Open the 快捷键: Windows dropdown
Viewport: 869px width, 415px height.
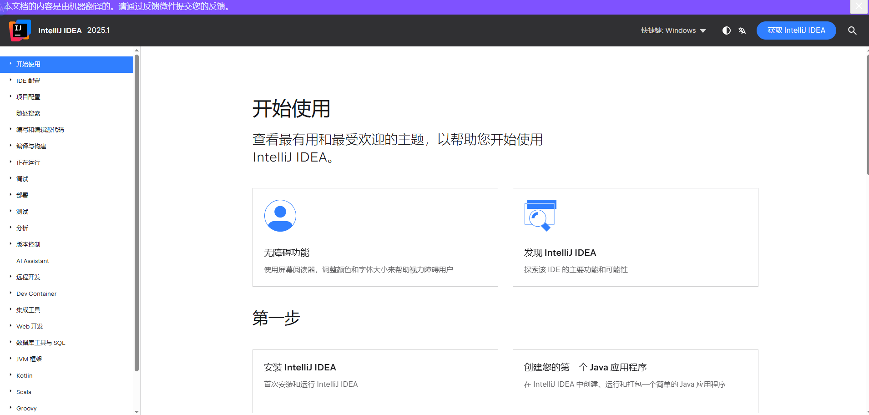coord(673,30)
